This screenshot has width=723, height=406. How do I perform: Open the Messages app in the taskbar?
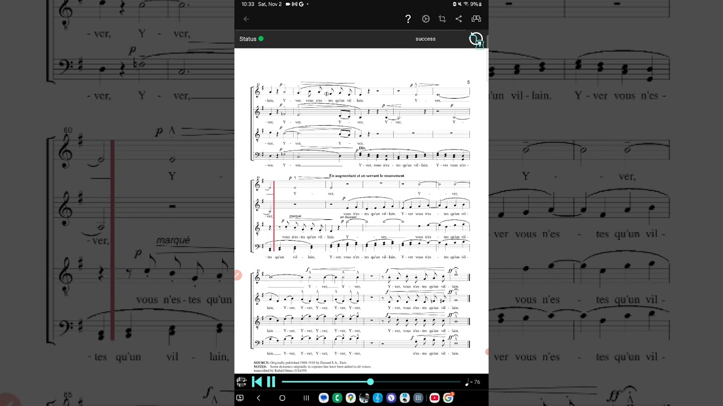click(x=324, y=398)
